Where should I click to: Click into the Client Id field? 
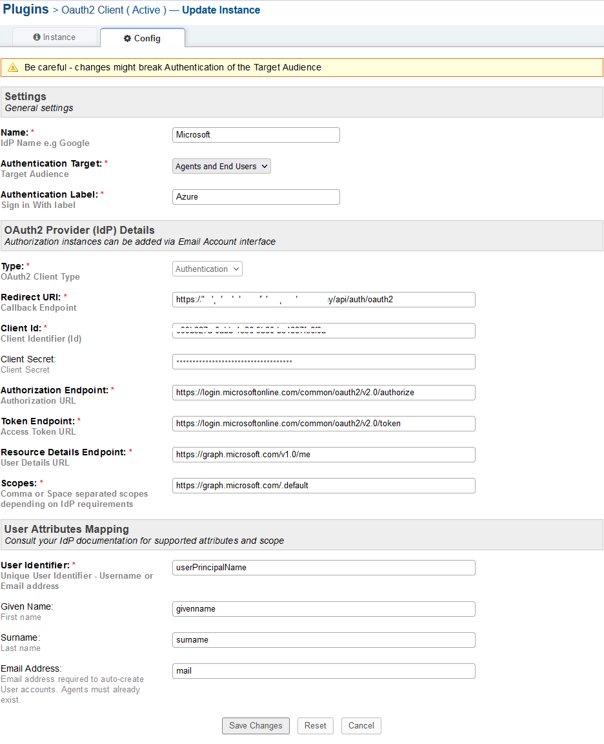323,331
